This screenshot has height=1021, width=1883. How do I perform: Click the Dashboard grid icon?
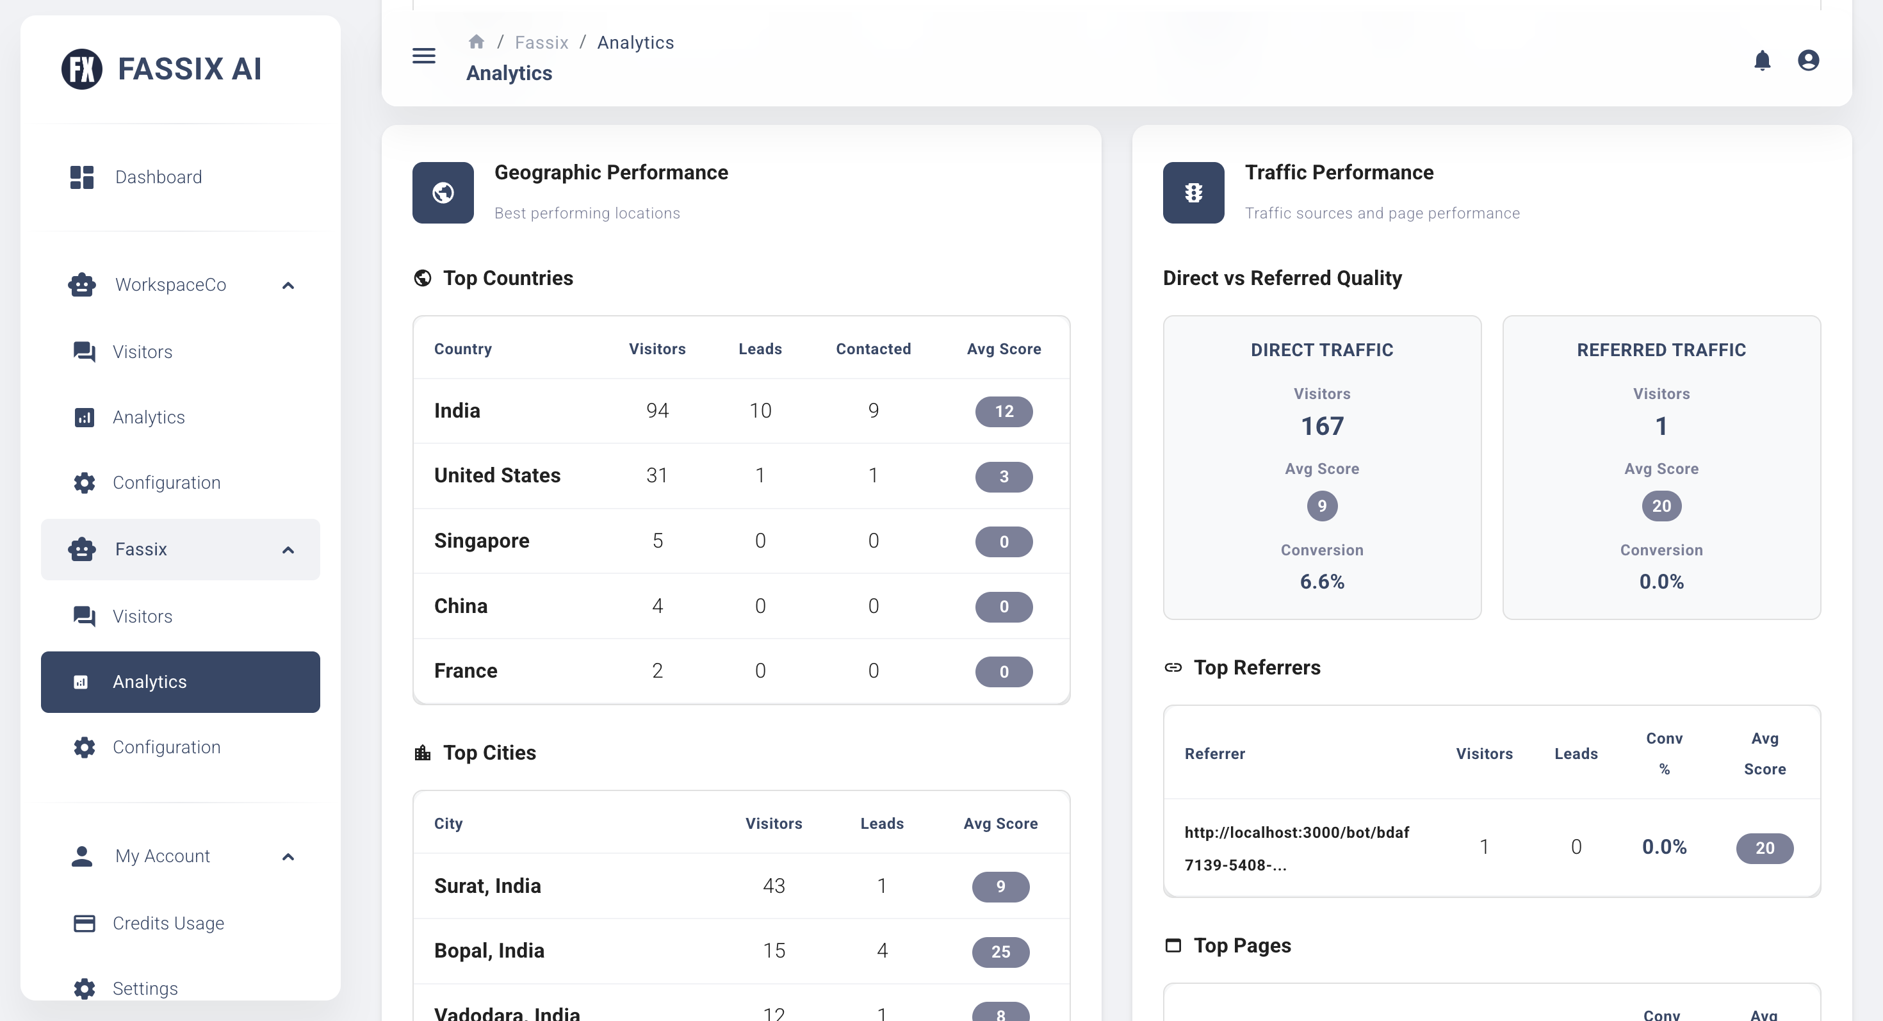(x=82, y=177)
